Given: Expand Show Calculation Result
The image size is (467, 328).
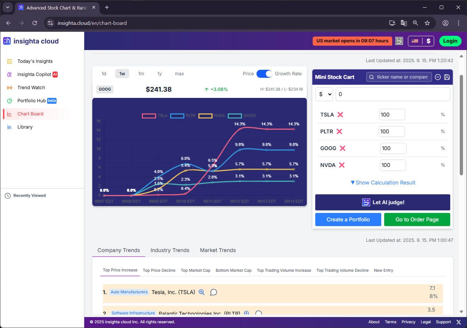Looking at the screenshot, I should point(382,183).
